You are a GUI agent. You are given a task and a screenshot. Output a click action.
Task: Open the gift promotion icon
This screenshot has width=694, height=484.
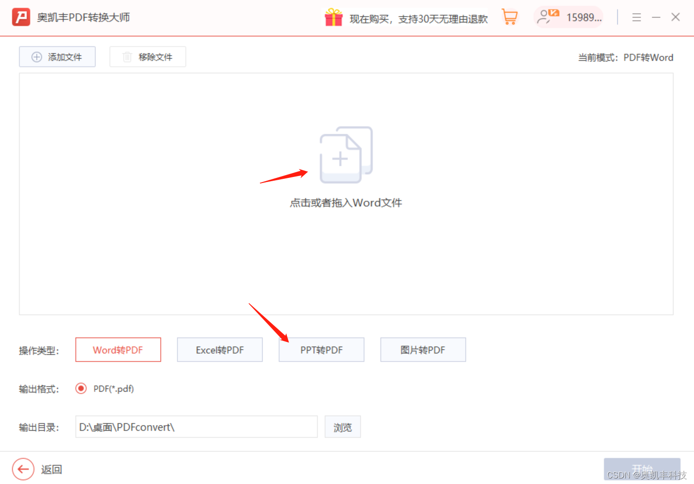click(333, 18)
